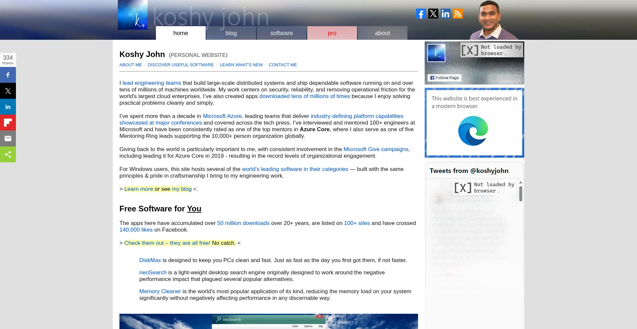The height and width of the screenshot is (329, 637).
Task: Open DISCOVER USEFUL SOFTWARE link
Action: click(x=181, y=65)
